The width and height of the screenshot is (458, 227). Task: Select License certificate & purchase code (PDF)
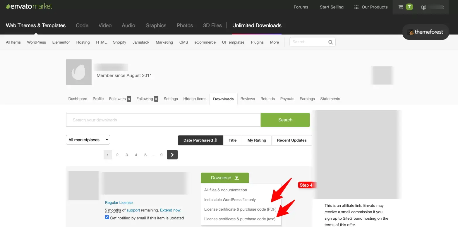click(240, 209)
